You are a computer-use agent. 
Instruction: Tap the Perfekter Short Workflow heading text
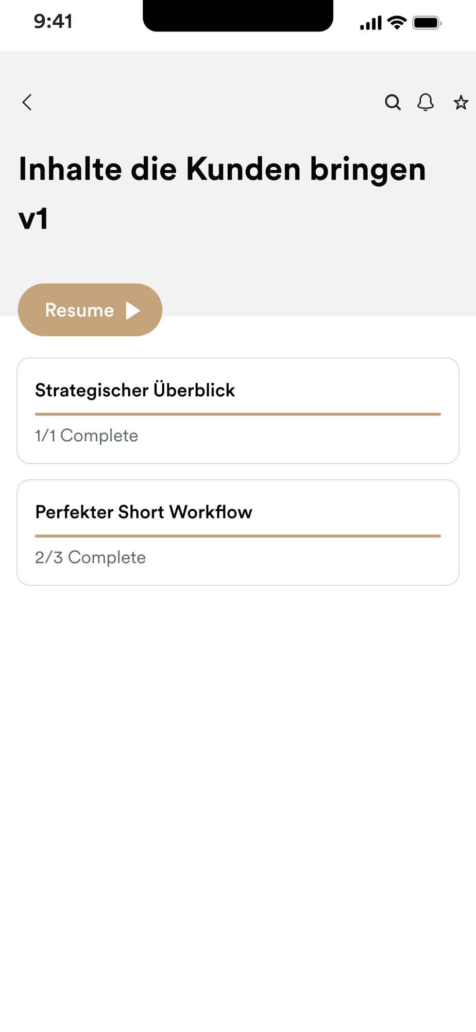(x=144, y=512)
